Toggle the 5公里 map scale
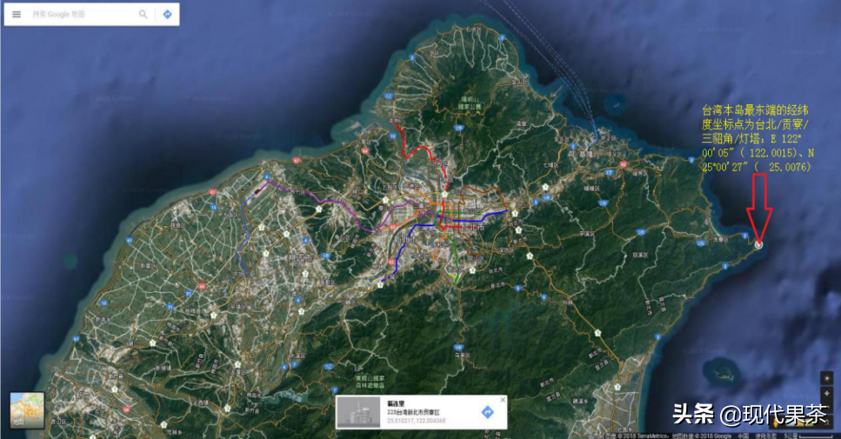Image resolution: width=841 pixels, height=439 pixels. coord(810,436)
